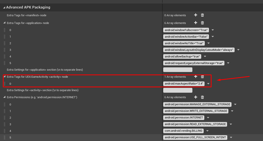Grab drag handle of MANAGE_EXTERNAL_STORAGE row
Viewport: 263px width, 141px height.
(x=5, y=105)
